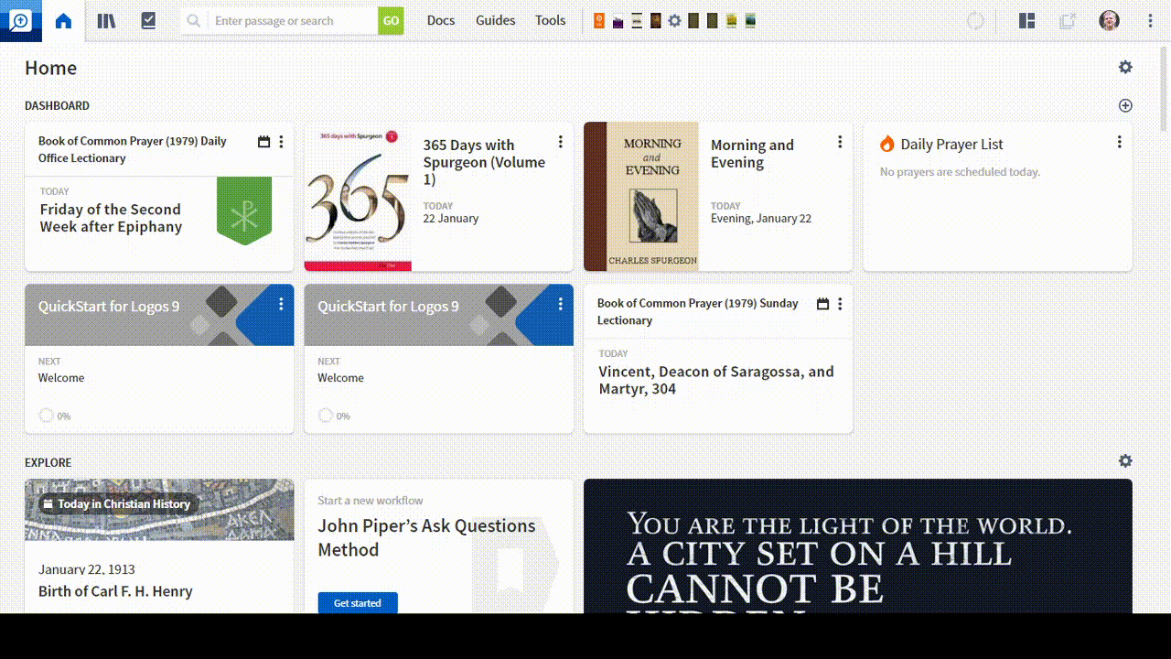Click the settings gear shortcut in the toolbar

(674, 20)
